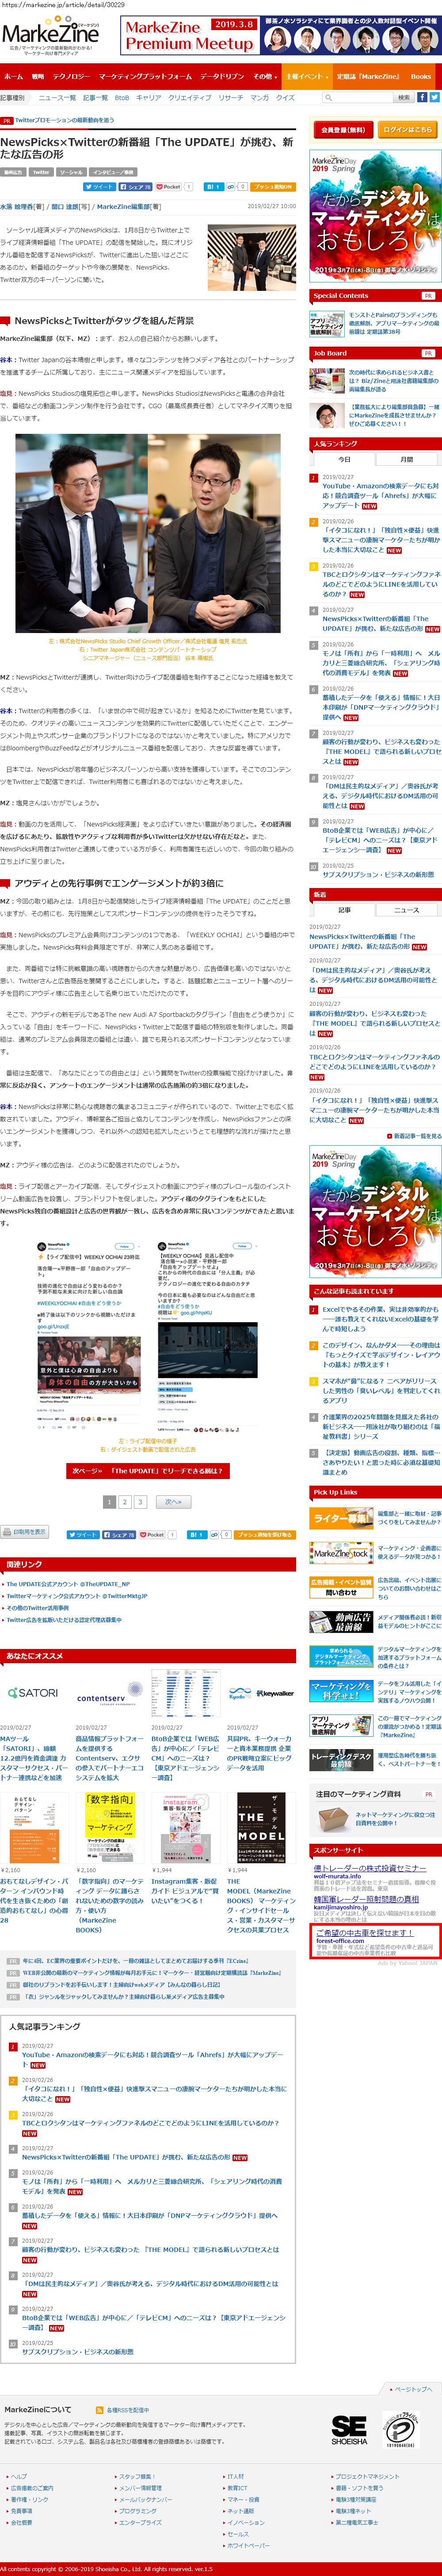Image resolution: width=442 pixels, height=2576 pixels.
Task: Open the BtoB link in the sub navigation
Action: click(122, 98)
